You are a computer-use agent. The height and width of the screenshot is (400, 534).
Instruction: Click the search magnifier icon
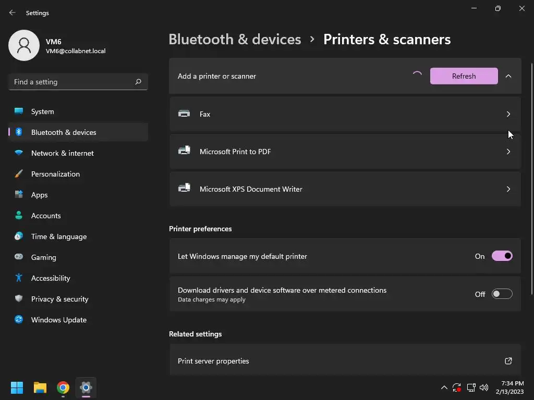(138, 82)
